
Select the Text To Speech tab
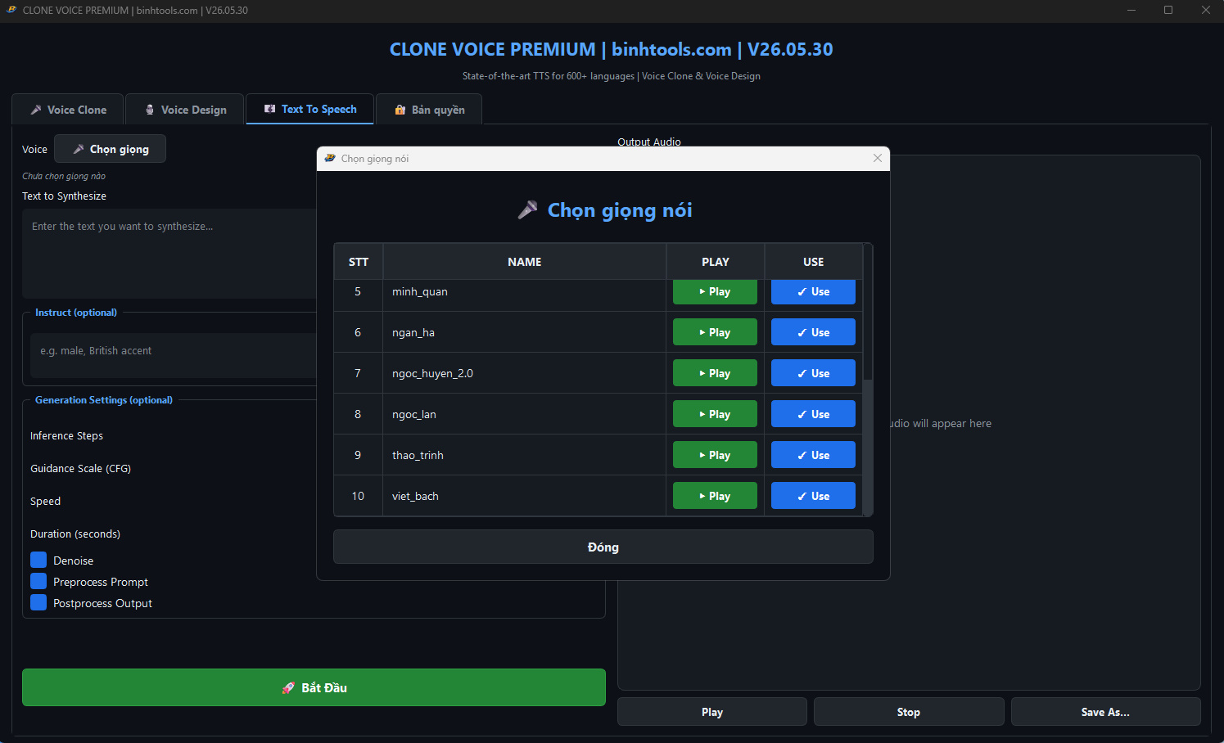point(310,109)
